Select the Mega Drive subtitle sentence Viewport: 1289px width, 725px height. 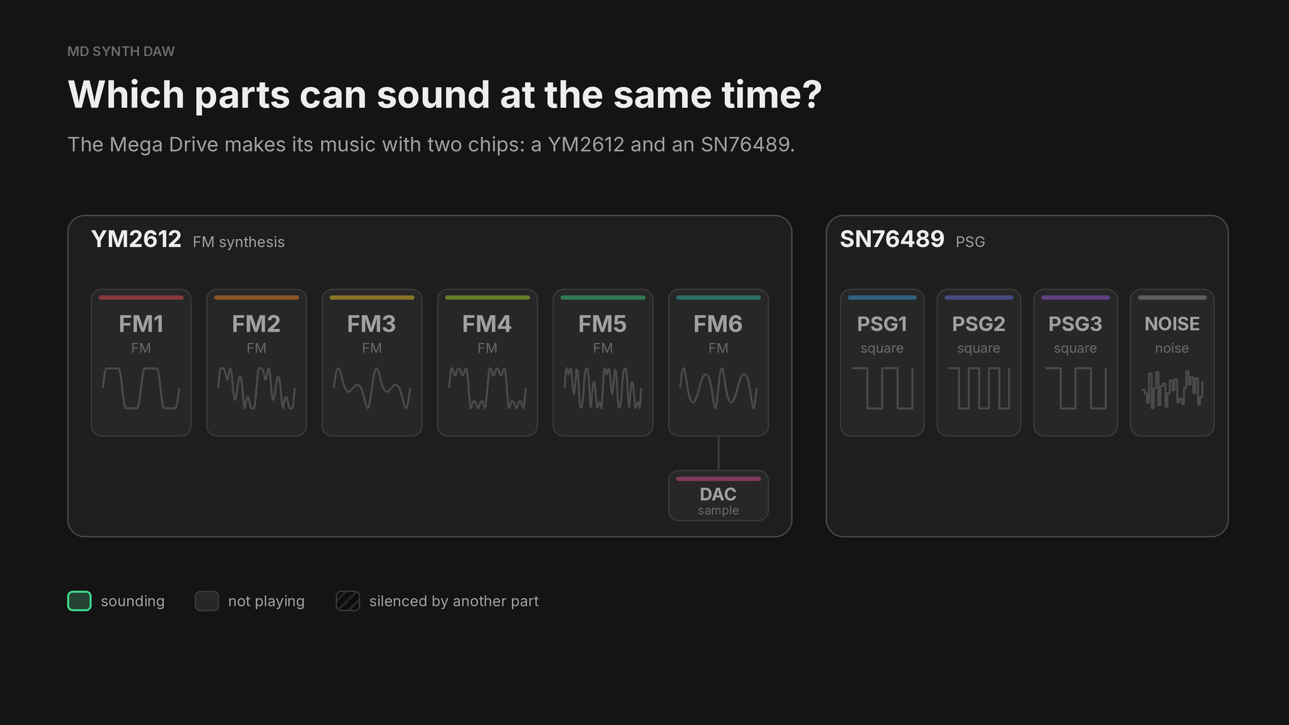[x=431, y=144]
